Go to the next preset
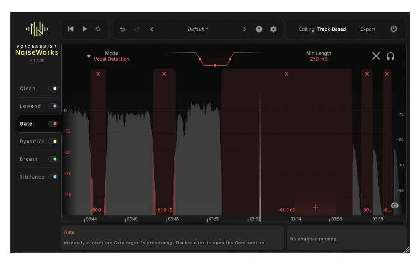 click(x=244, y=29)
